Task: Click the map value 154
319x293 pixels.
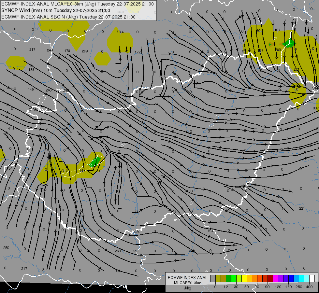Action: (x=9, y=168)
